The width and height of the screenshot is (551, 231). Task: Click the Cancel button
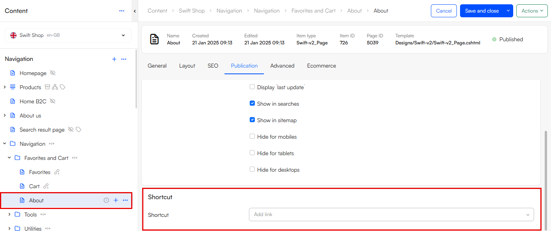tap(443, 11)
